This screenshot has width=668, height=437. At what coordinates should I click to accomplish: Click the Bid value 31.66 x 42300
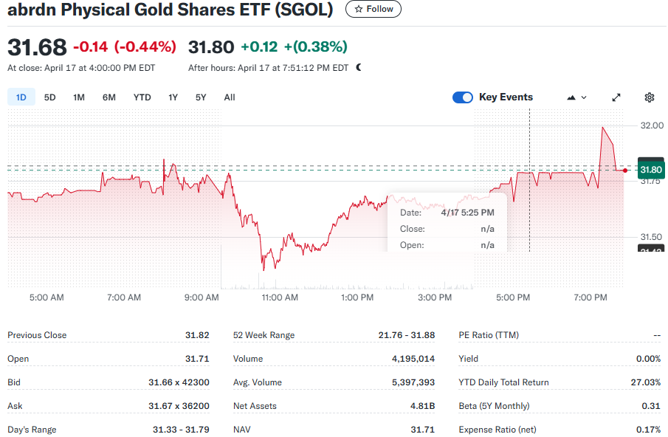(x=179, y=382)
